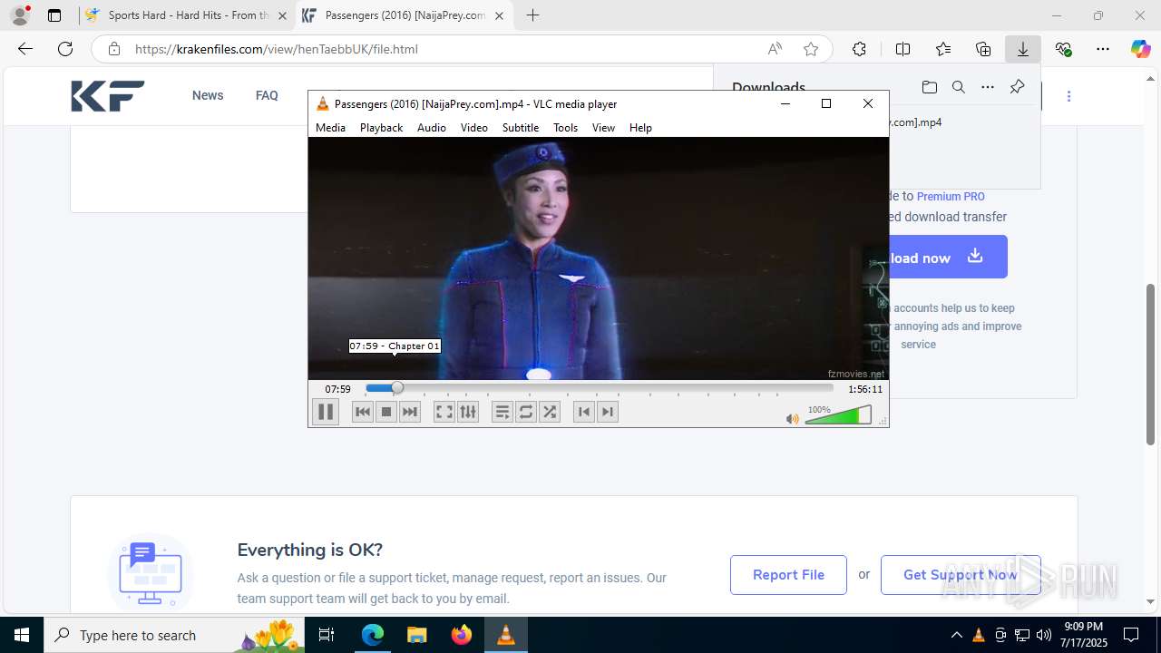Viewport: 1161px width, 653px height.
Task: Click the page vertical scrollbar thumb
Action: (1151, 365)
